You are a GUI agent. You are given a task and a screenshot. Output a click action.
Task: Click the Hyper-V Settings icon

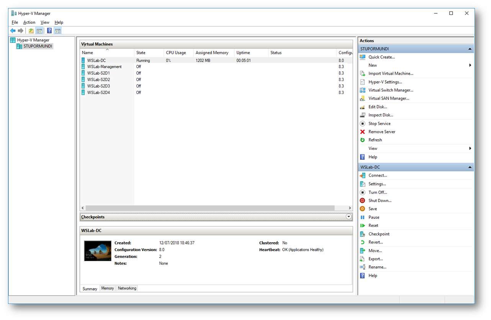pyautogui.click(x=363, y=82)
